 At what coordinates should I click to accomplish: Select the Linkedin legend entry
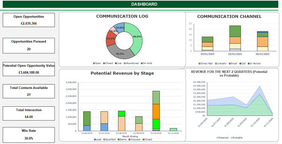221,64
